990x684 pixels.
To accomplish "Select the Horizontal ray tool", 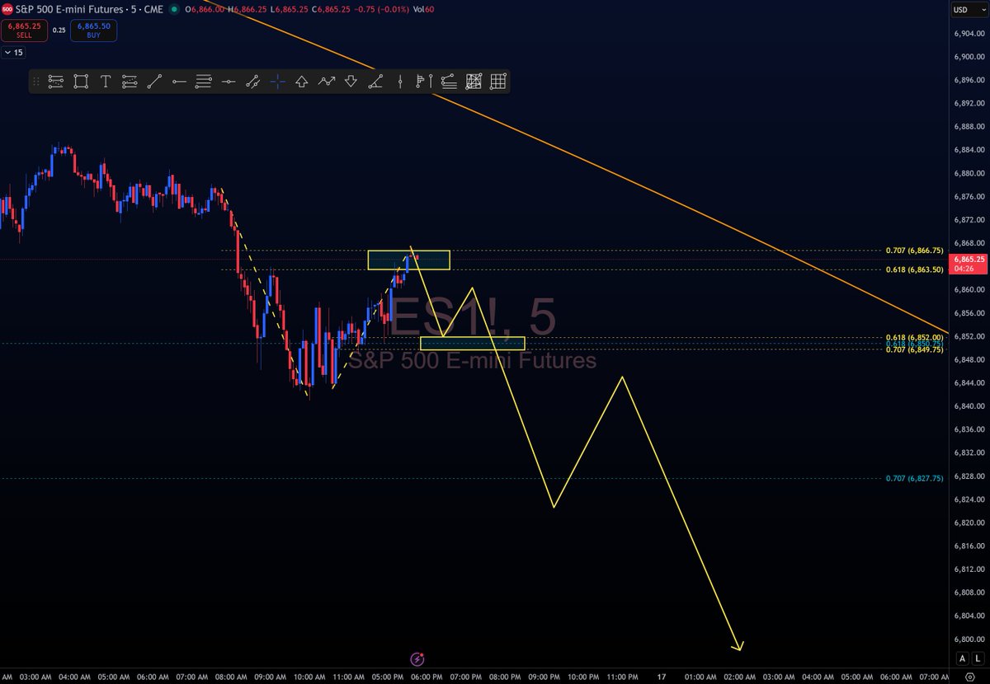I will 179,81.
